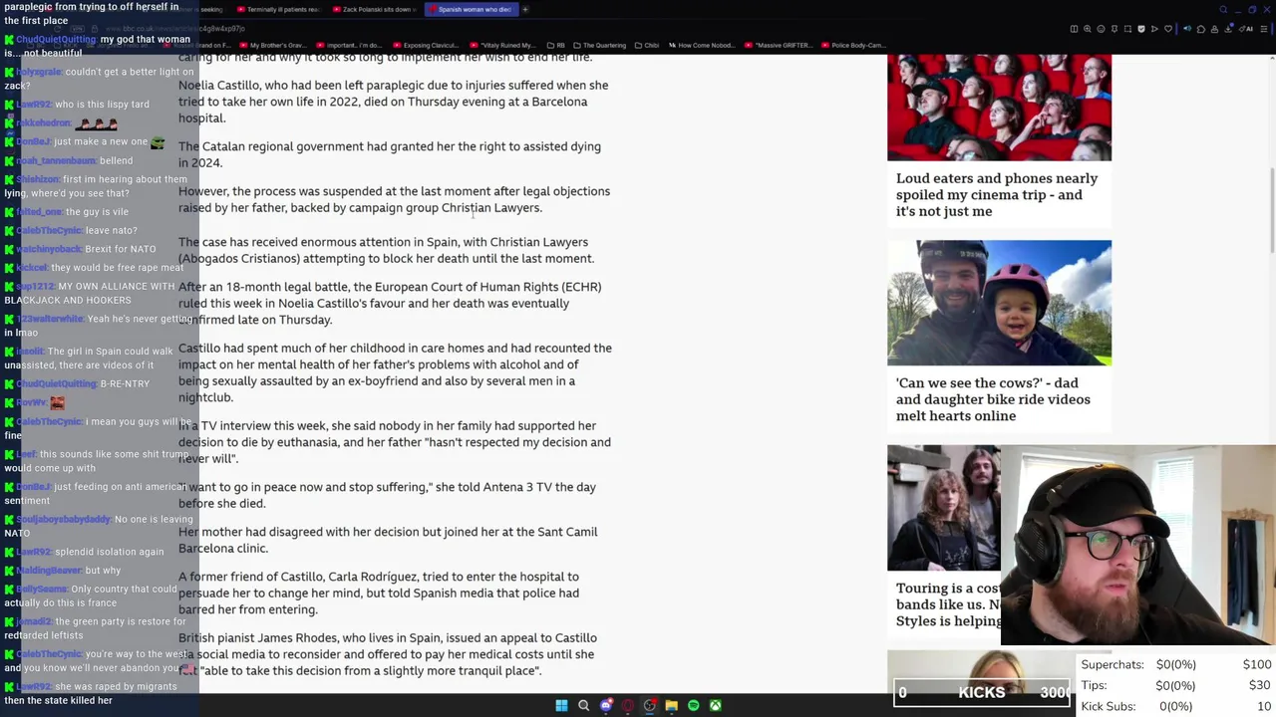Viewport: 1276px width, 717px height.
Task: Click the tab search magnifier icon
Action: pyautogui.click(x=1223, y=9)
